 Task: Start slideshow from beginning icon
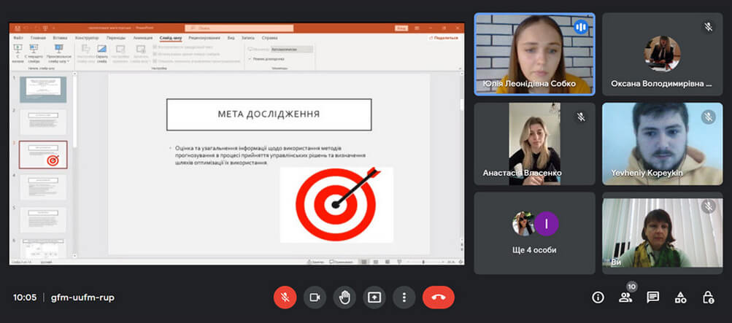pos(18,52)
